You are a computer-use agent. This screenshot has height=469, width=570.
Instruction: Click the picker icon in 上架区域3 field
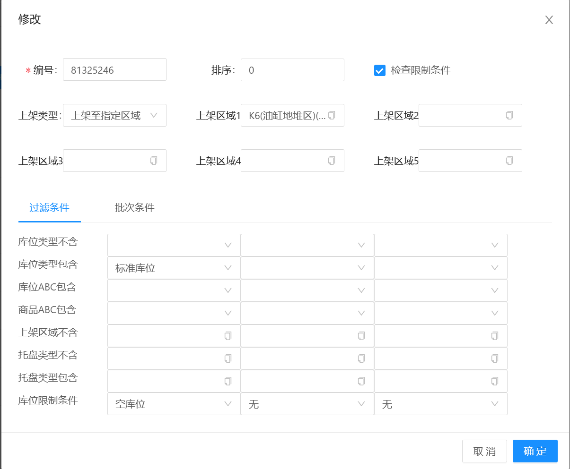(x=154, y=161)
